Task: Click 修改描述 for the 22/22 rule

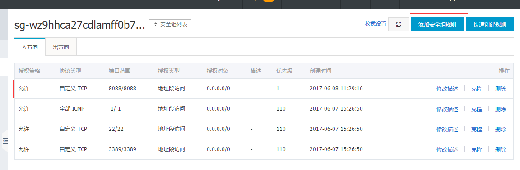Action: pyautogui.click(x=447, y=129)
